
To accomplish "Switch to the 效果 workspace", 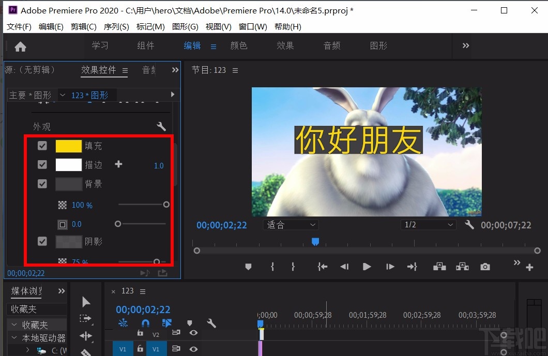I will 285,45.
